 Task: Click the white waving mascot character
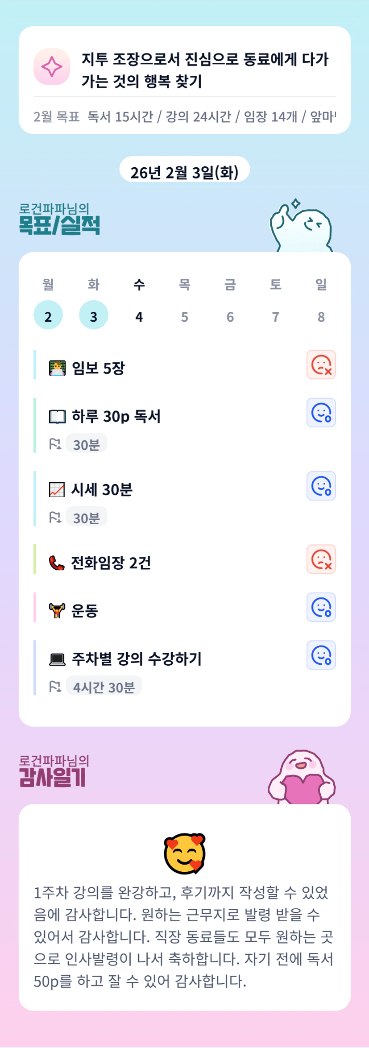(301, 227)
